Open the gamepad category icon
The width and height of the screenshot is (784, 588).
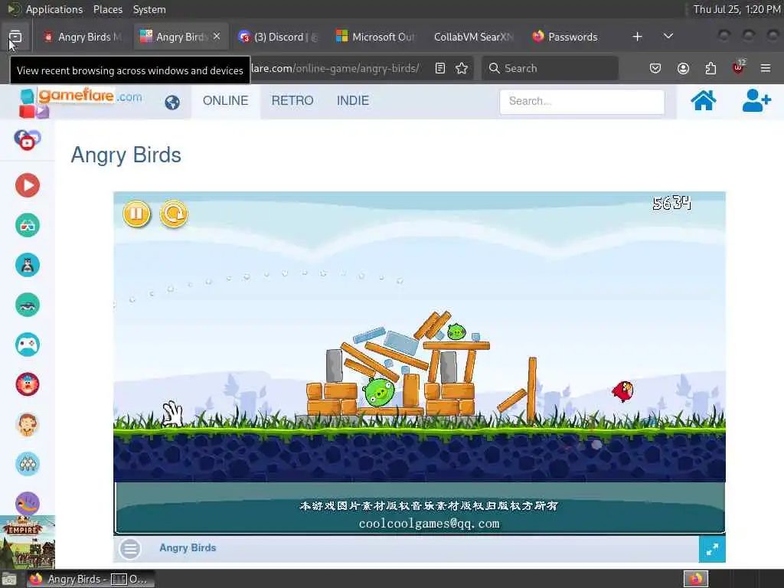28,345
